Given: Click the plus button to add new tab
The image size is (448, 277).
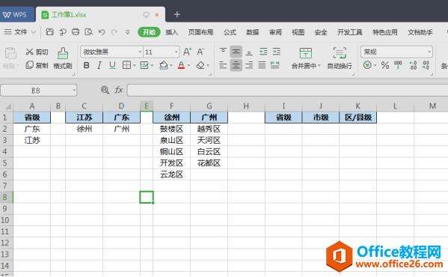Looking at the screenshot, I should (177, 14).
